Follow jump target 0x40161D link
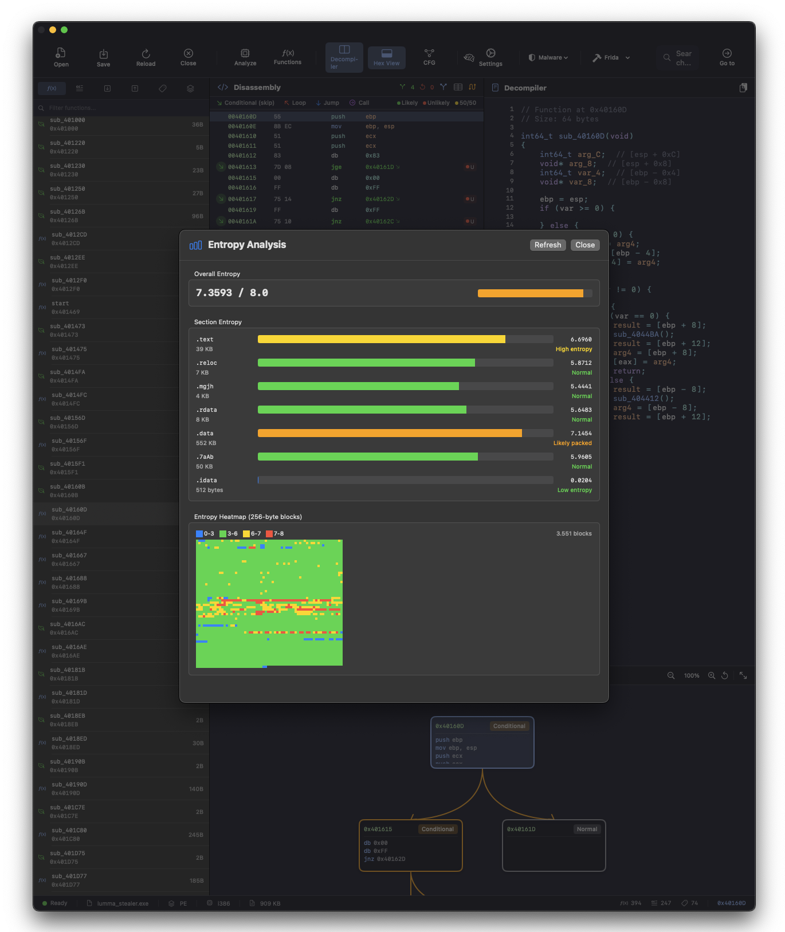 tap(382, 167)
